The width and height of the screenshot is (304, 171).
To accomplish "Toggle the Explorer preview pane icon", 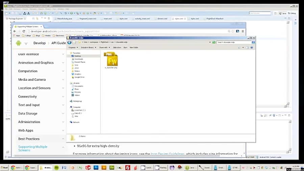I will coord(247,48).
